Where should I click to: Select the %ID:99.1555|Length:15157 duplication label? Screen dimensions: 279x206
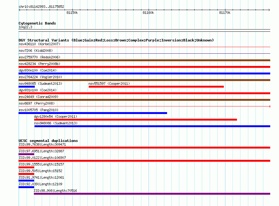[41, 164]
